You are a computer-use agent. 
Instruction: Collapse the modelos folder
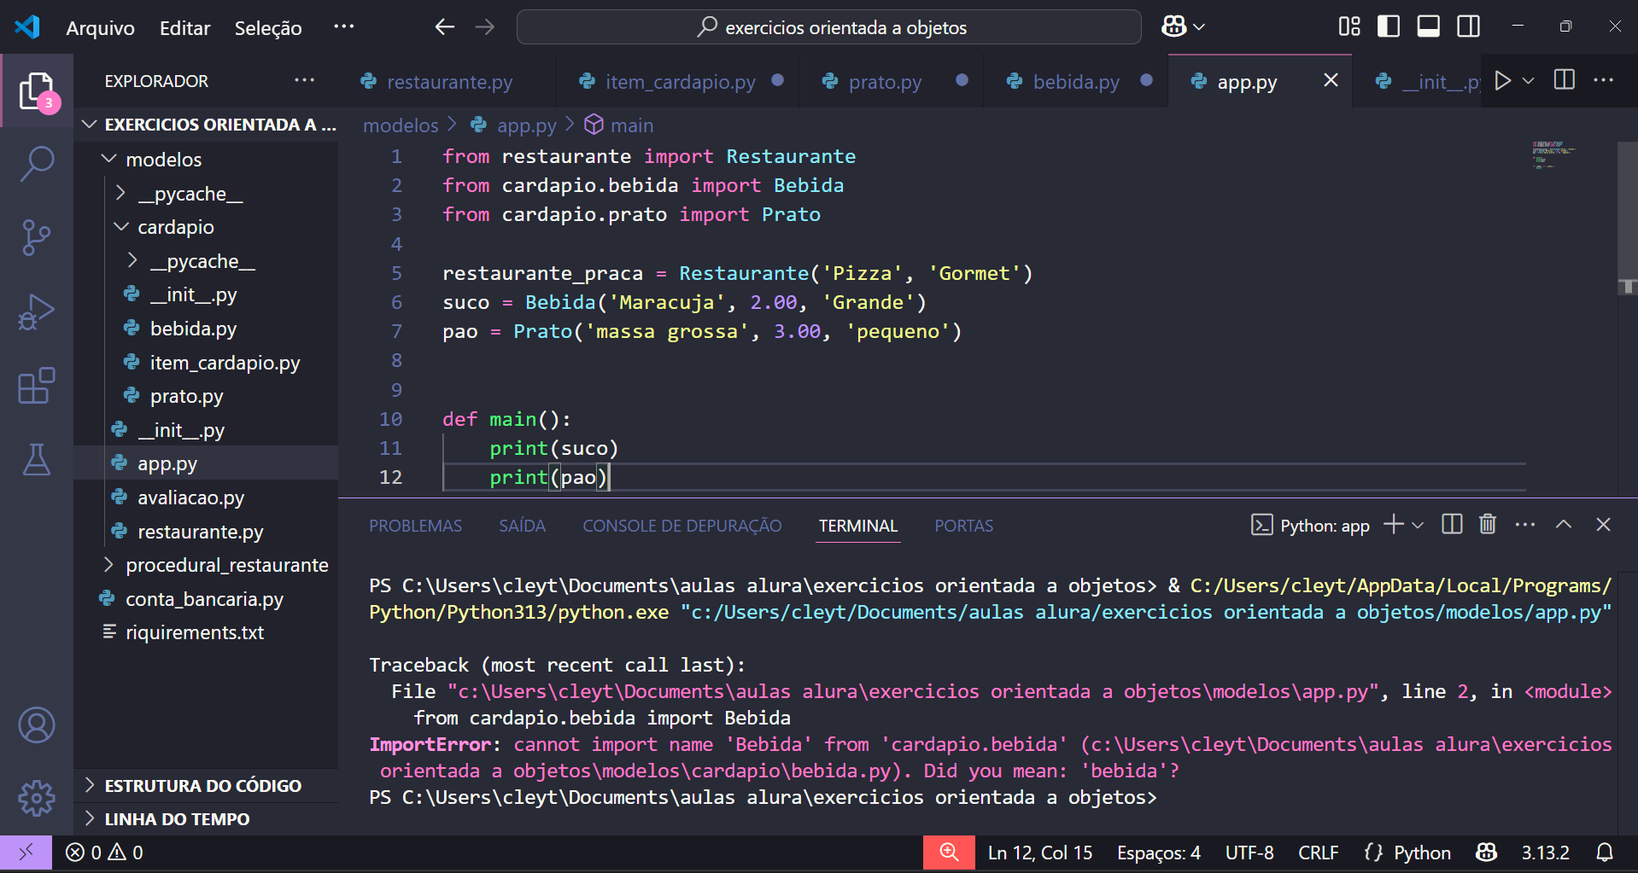109,159
